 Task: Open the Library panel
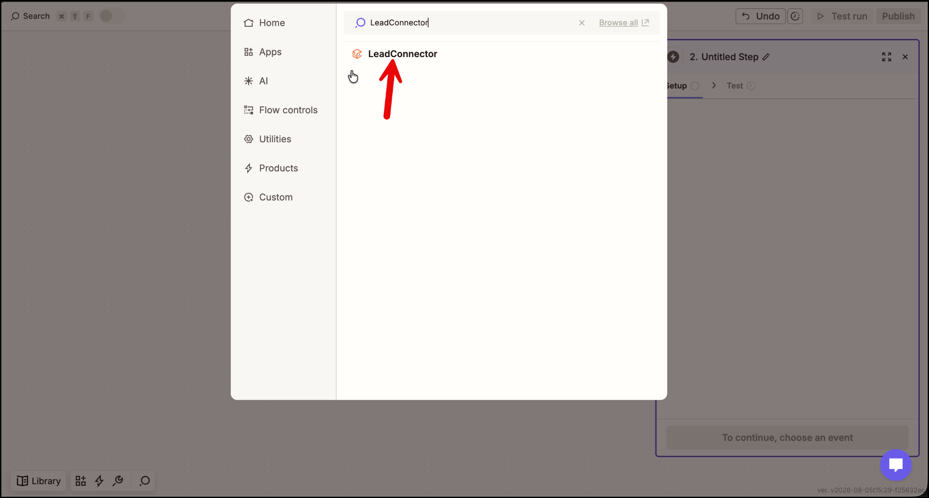tap(39, 481)
